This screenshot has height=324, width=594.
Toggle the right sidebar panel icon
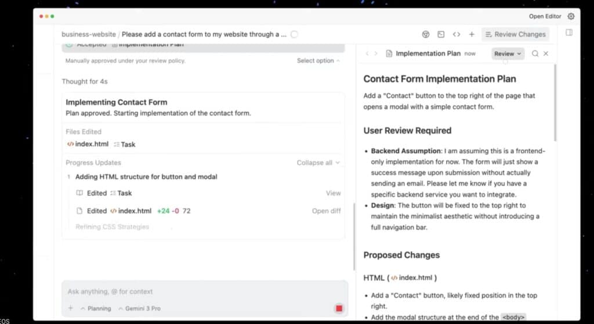[x=569, y=33]
